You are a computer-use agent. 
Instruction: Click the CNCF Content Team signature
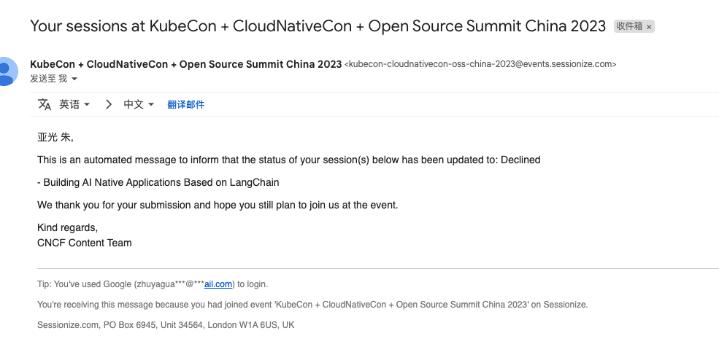[85, 243]
